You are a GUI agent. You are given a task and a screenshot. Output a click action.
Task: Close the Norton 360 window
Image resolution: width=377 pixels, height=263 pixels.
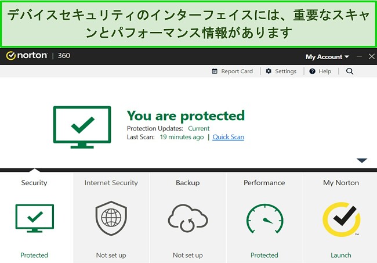(x=371, y=56)
